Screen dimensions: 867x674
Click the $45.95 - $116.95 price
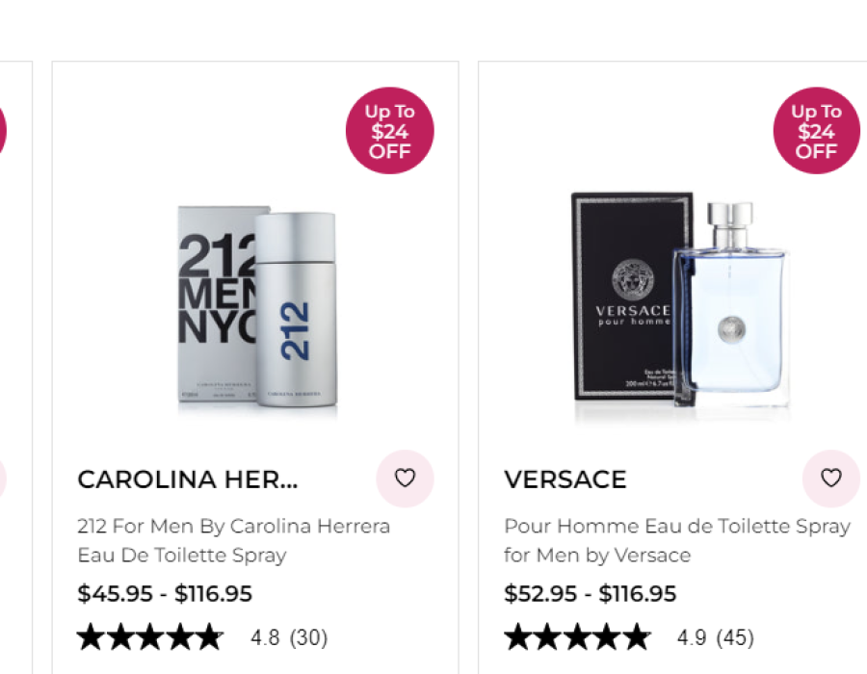coord(165,594)
